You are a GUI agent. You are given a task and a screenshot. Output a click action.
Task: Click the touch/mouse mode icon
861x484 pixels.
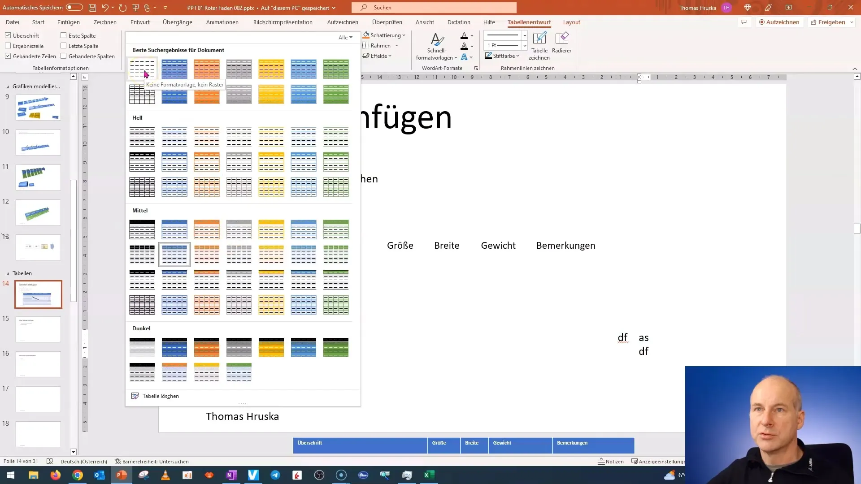[147, 8]
